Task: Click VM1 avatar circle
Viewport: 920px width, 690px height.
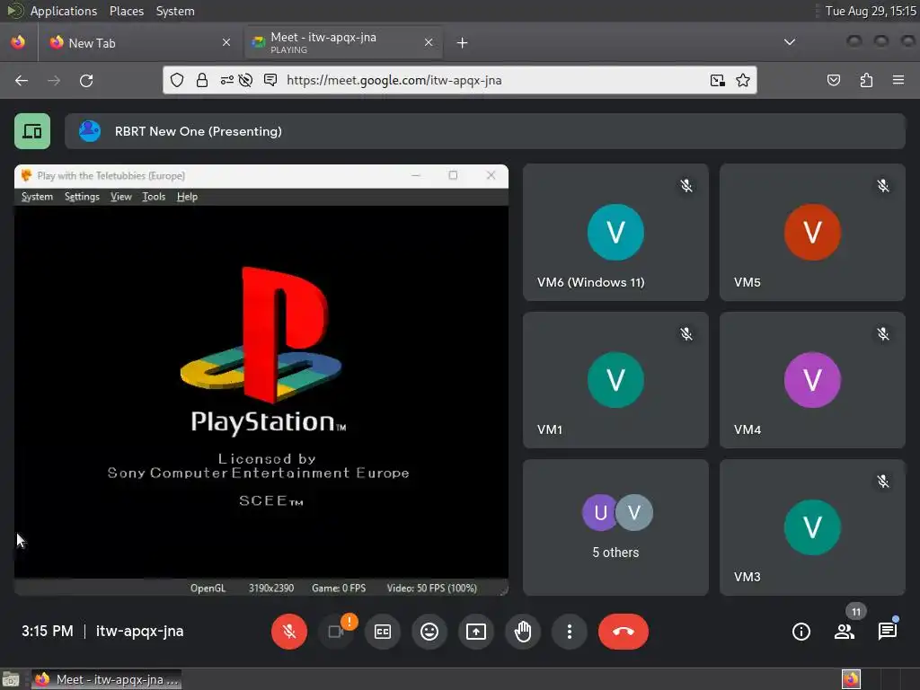Action: [x=615, y=380]
